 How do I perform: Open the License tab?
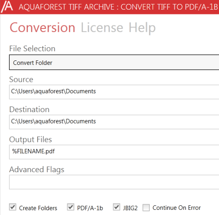click(102, 28)
